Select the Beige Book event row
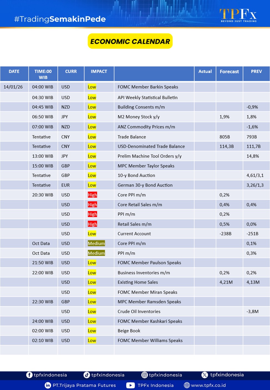This screenshot has height=390, width=270. (x=129, y=331)
